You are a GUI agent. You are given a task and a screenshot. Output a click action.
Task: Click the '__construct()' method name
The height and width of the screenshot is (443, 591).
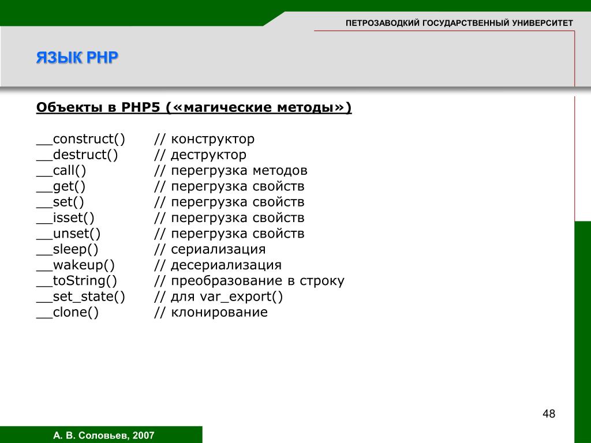pyautogui.click(x=81, y=139)
